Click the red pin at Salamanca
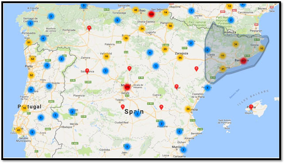This screenshot has height=164, width=285. pyautogui.click(x=87, y=71)
